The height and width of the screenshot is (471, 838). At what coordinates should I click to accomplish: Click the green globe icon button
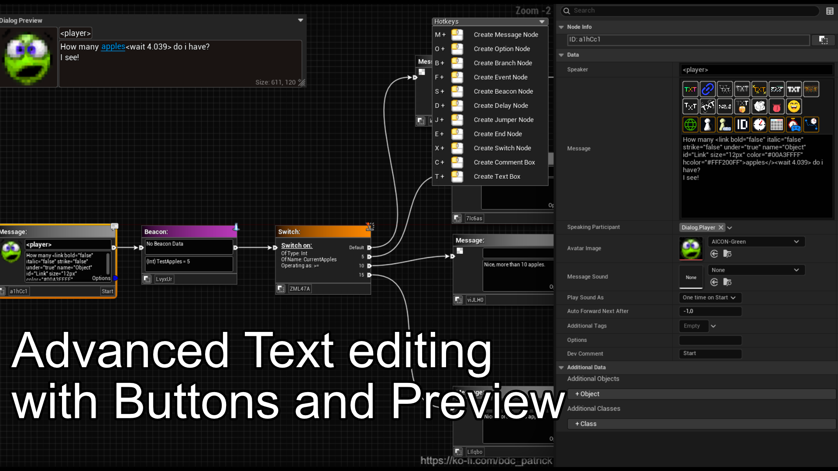(690, 125)
